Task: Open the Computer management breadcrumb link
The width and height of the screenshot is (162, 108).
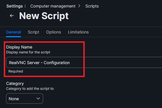Action: click(x=53, y=6)
